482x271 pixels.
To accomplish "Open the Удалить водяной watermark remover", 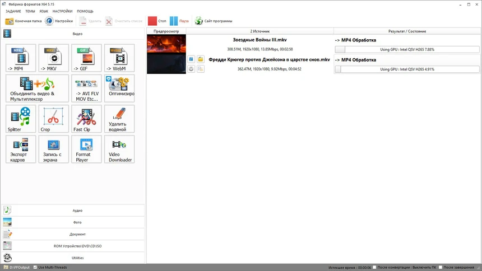I will coord(119,119).
